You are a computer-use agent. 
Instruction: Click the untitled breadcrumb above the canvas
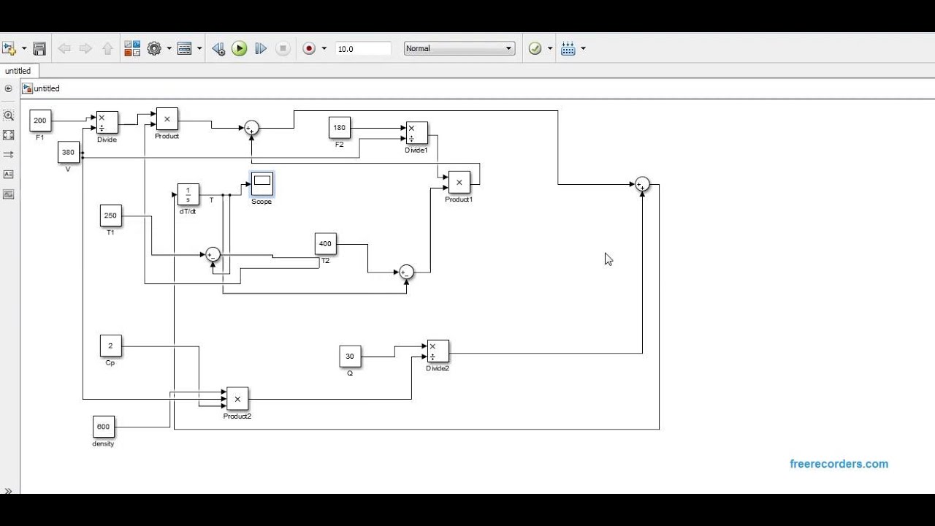click(x=47, y=88)
